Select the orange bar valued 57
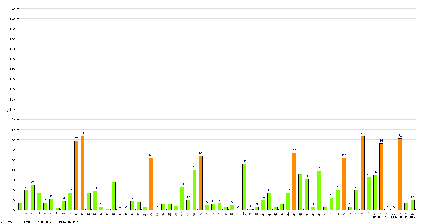This screenshot has width=421, height=224. 294,181
